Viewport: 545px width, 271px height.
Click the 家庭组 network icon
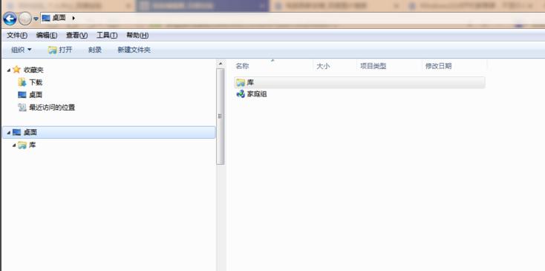(240, 94)
